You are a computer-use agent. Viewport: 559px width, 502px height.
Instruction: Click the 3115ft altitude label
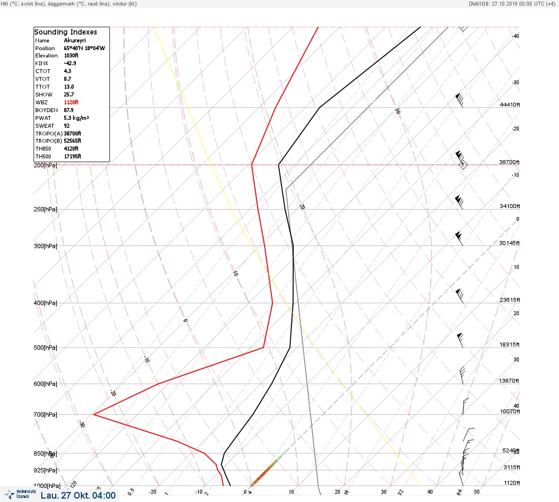pyautogui.click(x=512, y=467)
